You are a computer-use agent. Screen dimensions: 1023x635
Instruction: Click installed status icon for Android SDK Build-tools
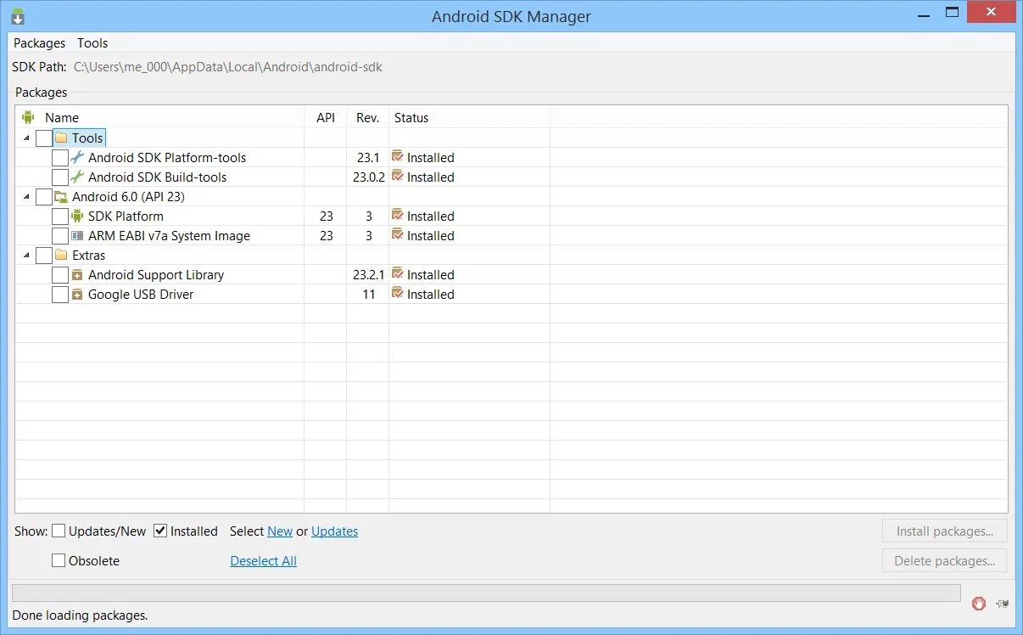point(397,176)
